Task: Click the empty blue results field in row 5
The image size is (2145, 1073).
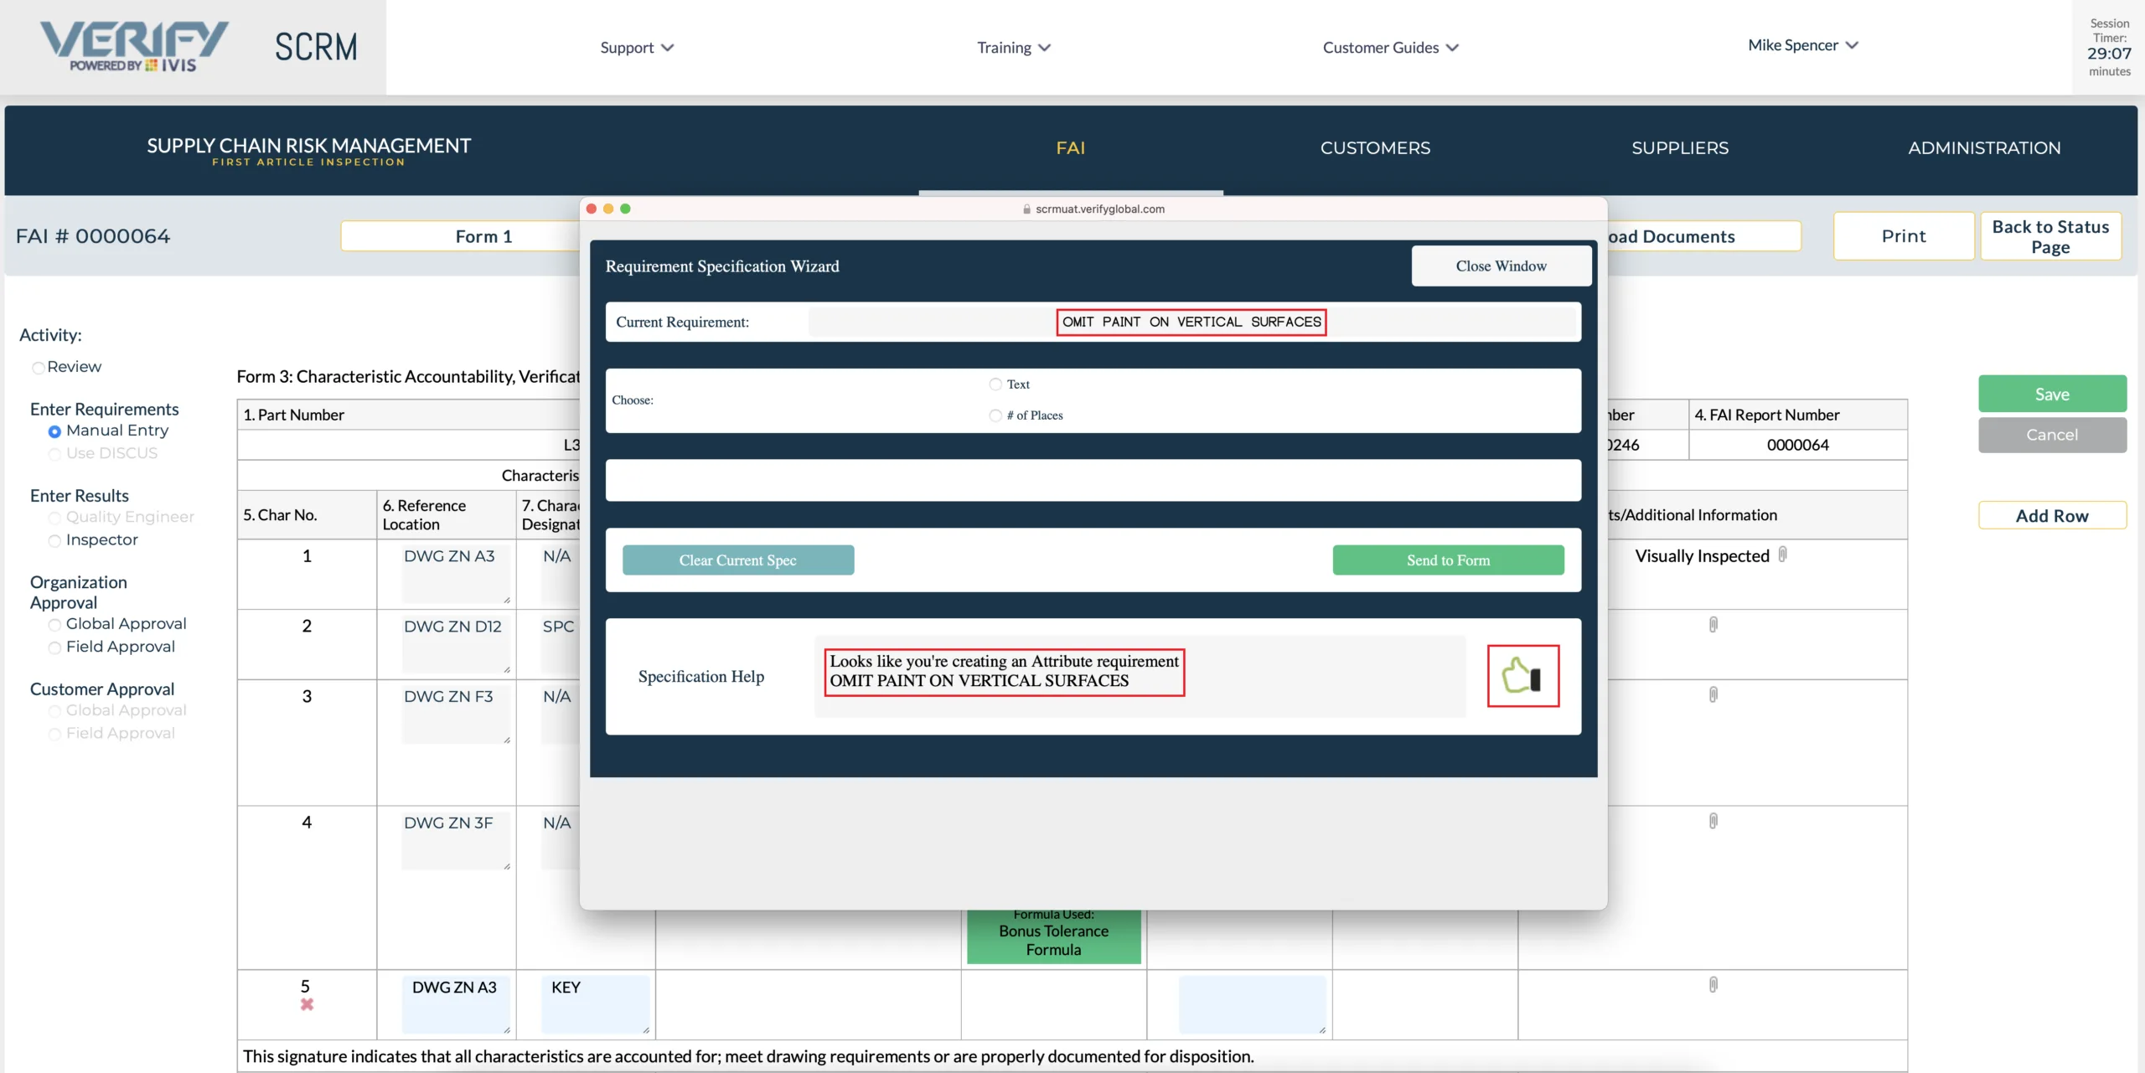Action: pyautogui.click(x=1252, y=1004)
